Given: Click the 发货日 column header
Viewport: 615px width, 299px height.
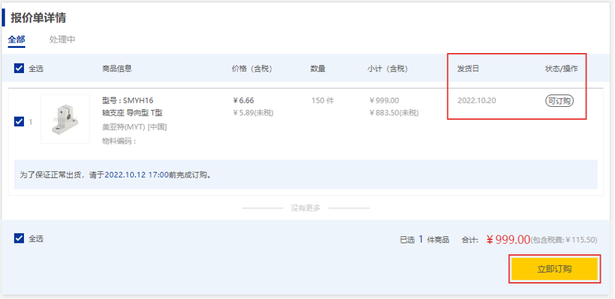Looking at the screenshot, I should 468,69.
